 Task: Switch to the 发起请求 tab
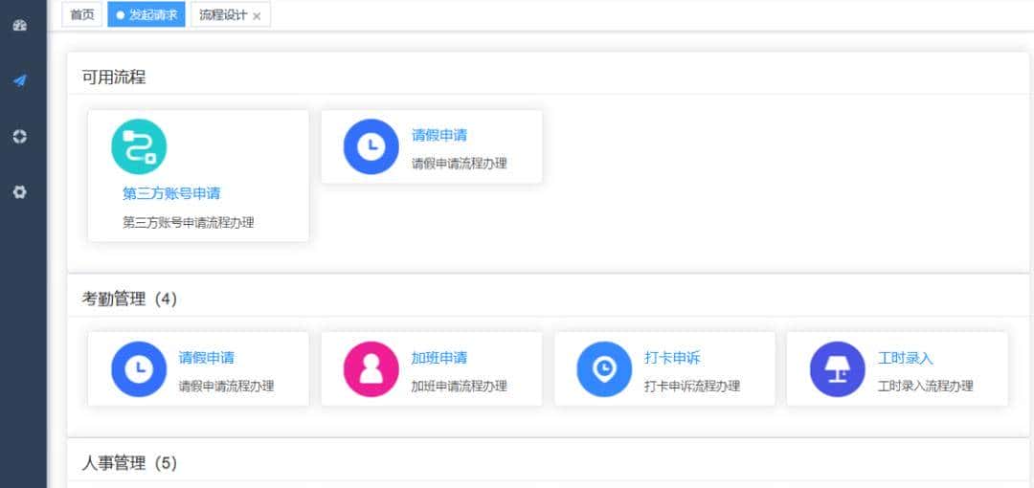pos(146,14)
